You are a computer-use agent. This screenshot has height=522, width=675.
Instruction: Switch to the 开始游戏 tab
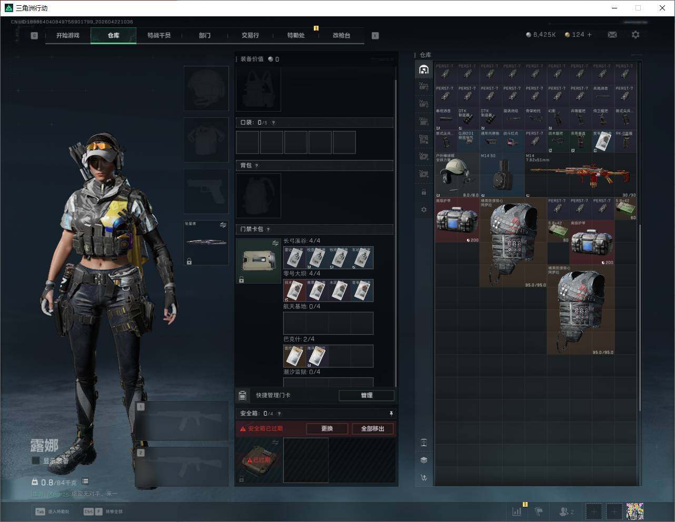[68, 35]
